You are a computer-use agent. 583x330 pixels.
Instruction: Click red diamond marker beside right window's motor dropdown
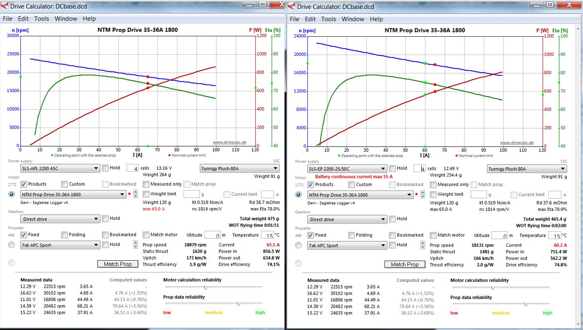click(416, 194)
